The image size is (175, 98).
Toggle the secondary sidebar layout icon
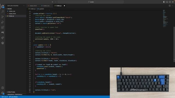170,2
